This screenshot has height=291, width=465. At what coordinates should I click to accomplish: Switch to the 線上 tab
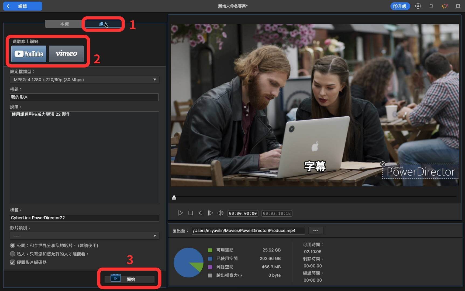(103, 24)
